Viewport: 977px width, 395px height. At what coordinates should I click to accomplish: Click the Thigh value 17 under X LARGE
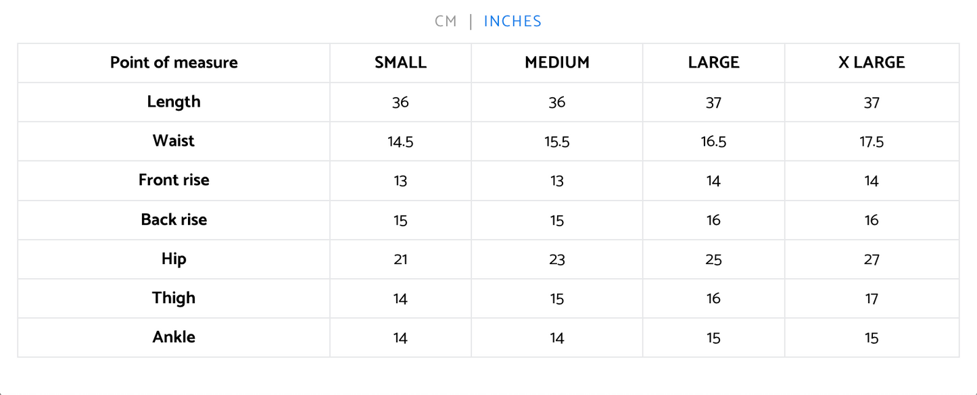(872, 298)
